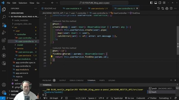Go forward with the navigation arrow
The image size is (179, 100).
(x=57, y=3)
